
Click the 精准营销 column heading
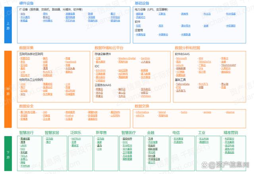231,133
